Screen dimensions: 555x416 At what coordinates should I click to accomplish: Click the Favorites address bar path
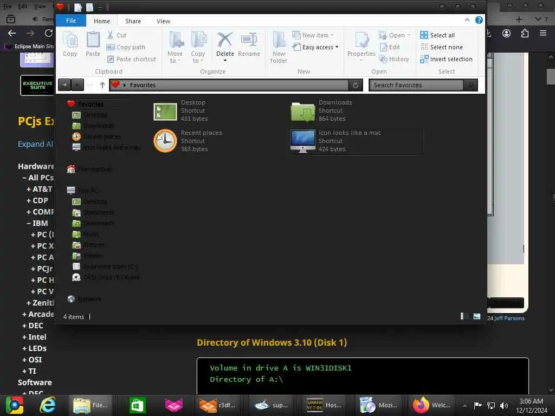229,85
